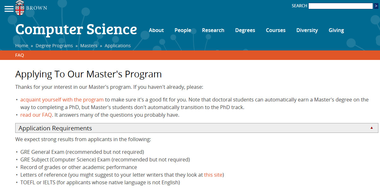Open the "read our FAQ" link

(x=36, y=115)
